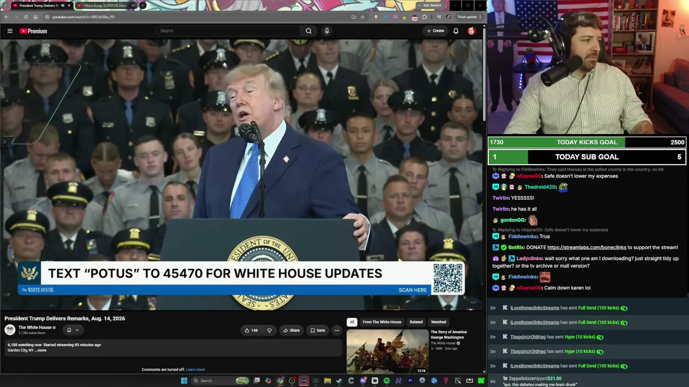
Task: Open The White House channel name
Action: coord(35,327)
